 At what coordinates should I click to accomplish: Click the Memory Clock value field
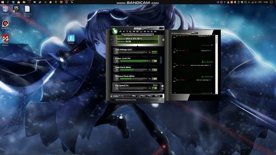tap(154, 79)
